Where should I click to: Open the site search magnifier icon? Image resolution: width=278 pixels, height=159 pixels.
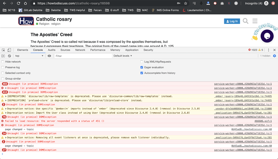click(x=245, y=21)
